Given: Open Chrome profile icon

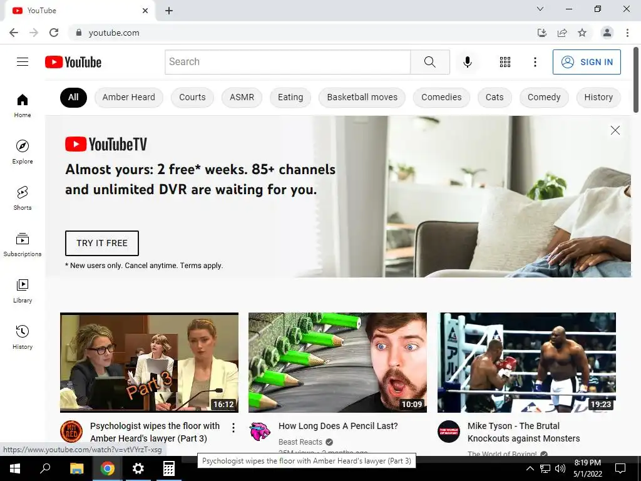Looking at the screenshot, I should tap(607, 33).
